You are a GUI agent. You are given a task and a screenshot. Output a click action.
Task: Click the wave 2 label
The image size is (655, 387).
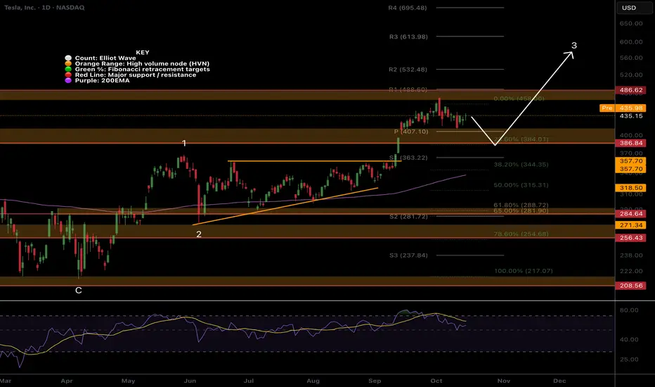(x=199, y=234)
